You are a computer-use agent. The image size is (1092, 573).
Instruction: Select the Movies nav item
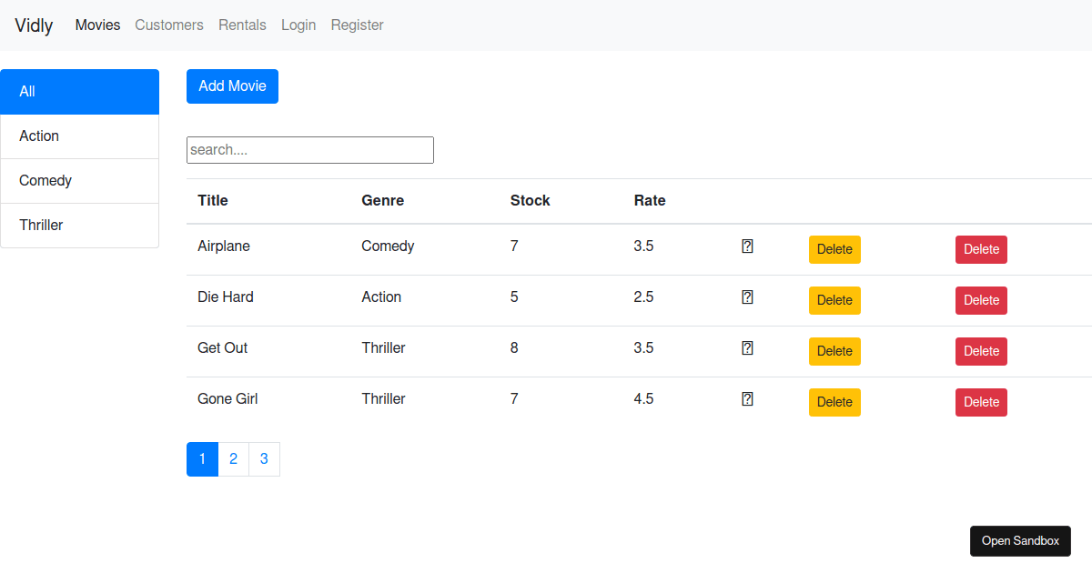click(97, 25)
